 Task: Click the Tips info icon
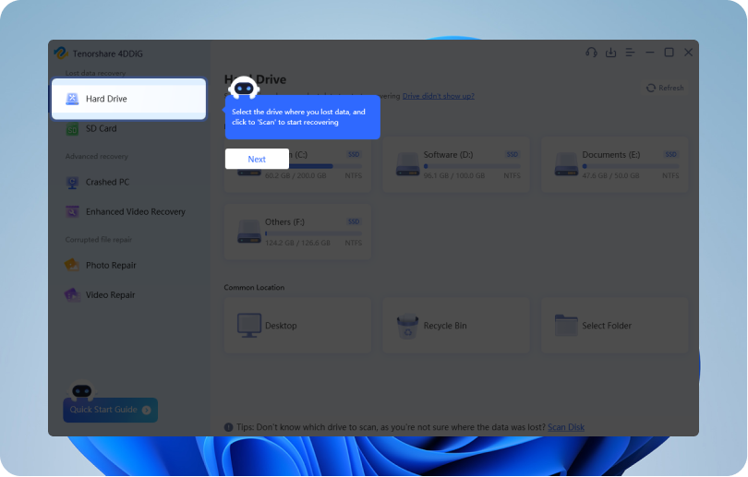[228, 427]
